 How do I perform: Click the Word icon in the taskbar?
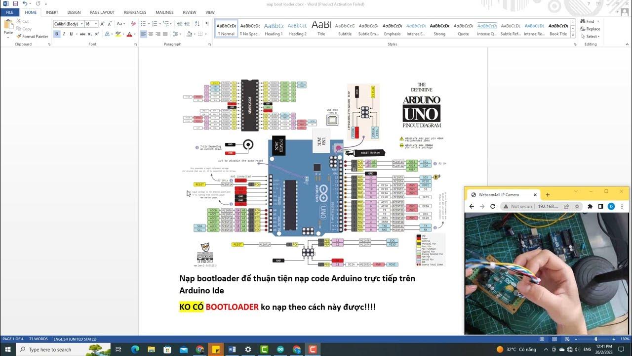pos(232,350)
